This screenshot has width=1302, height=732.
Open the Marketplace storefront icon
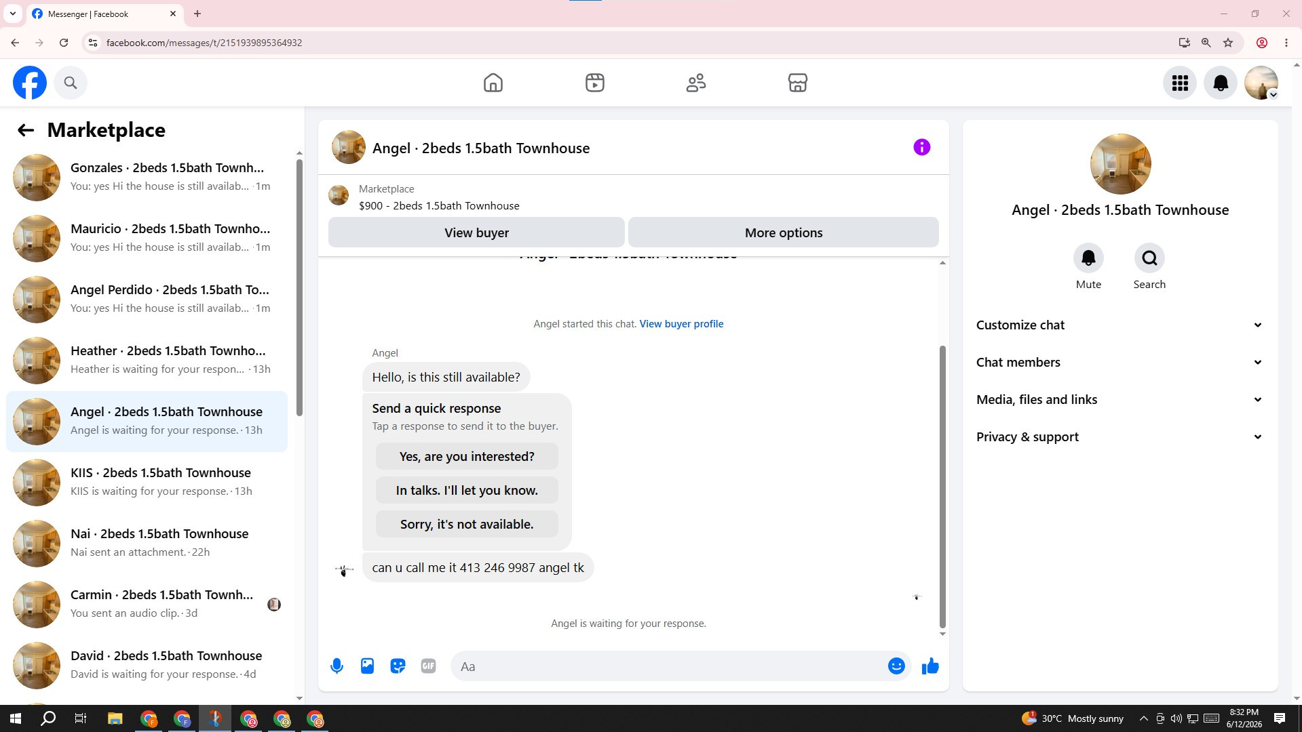pyautogui.click(x=798, y=83)
